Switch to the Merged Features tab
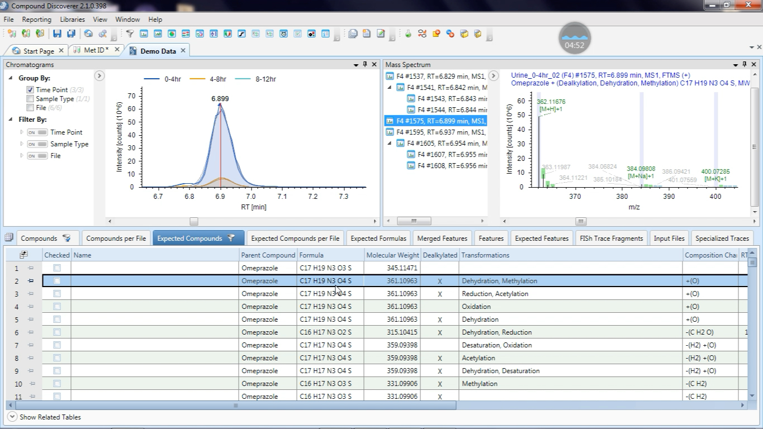763x429 pixels. 442,239
